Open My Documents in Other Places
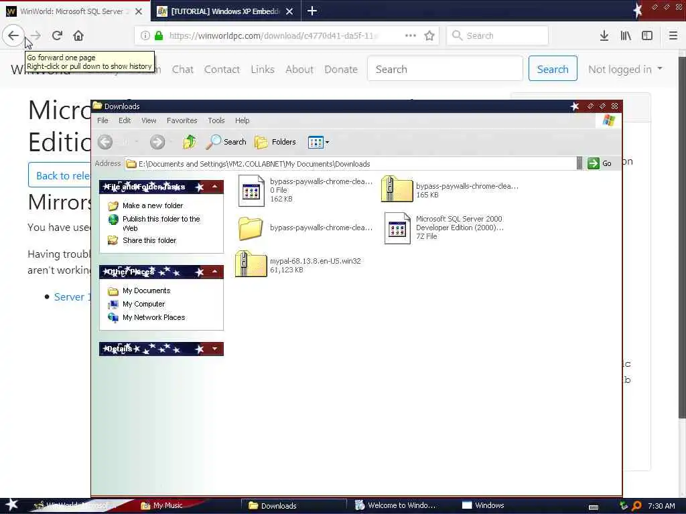Viewport: 686px width, 514px height. coord(146,290)
